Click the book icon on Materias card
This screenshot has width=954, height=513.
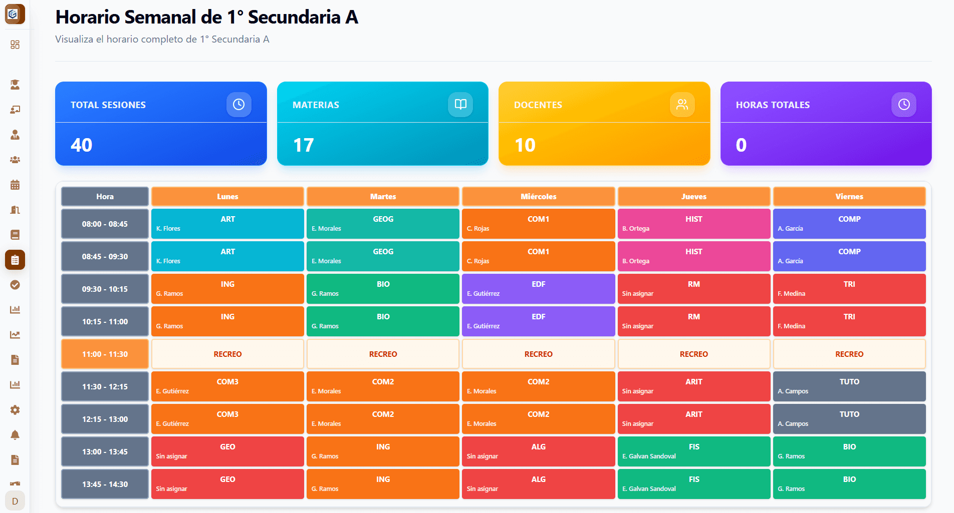point(460,105)
